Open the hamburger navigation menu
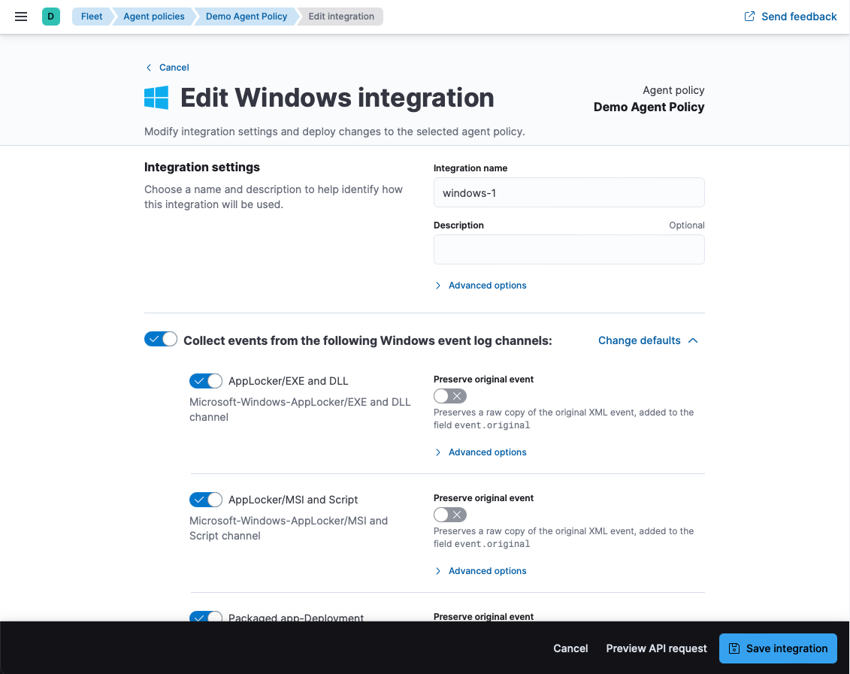 (21, 17)
